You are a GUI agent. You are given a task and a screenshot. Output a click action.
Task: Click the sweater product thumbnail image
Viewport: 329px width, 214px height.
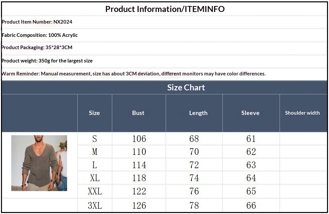click(39, 163)
